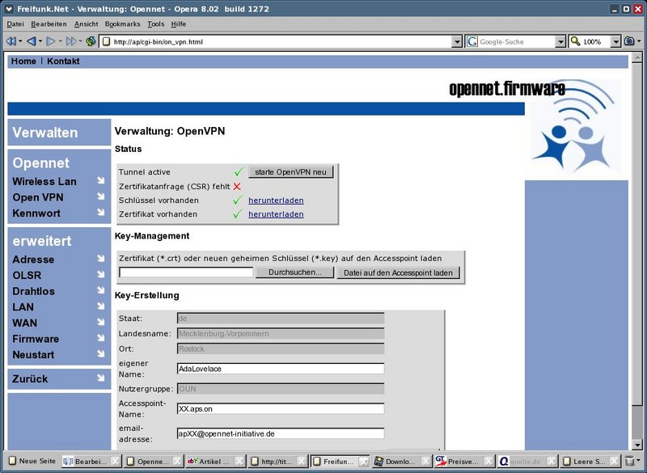Open the rewind button's dropdown arrow

pyautogui.click(x=20, y=42)
